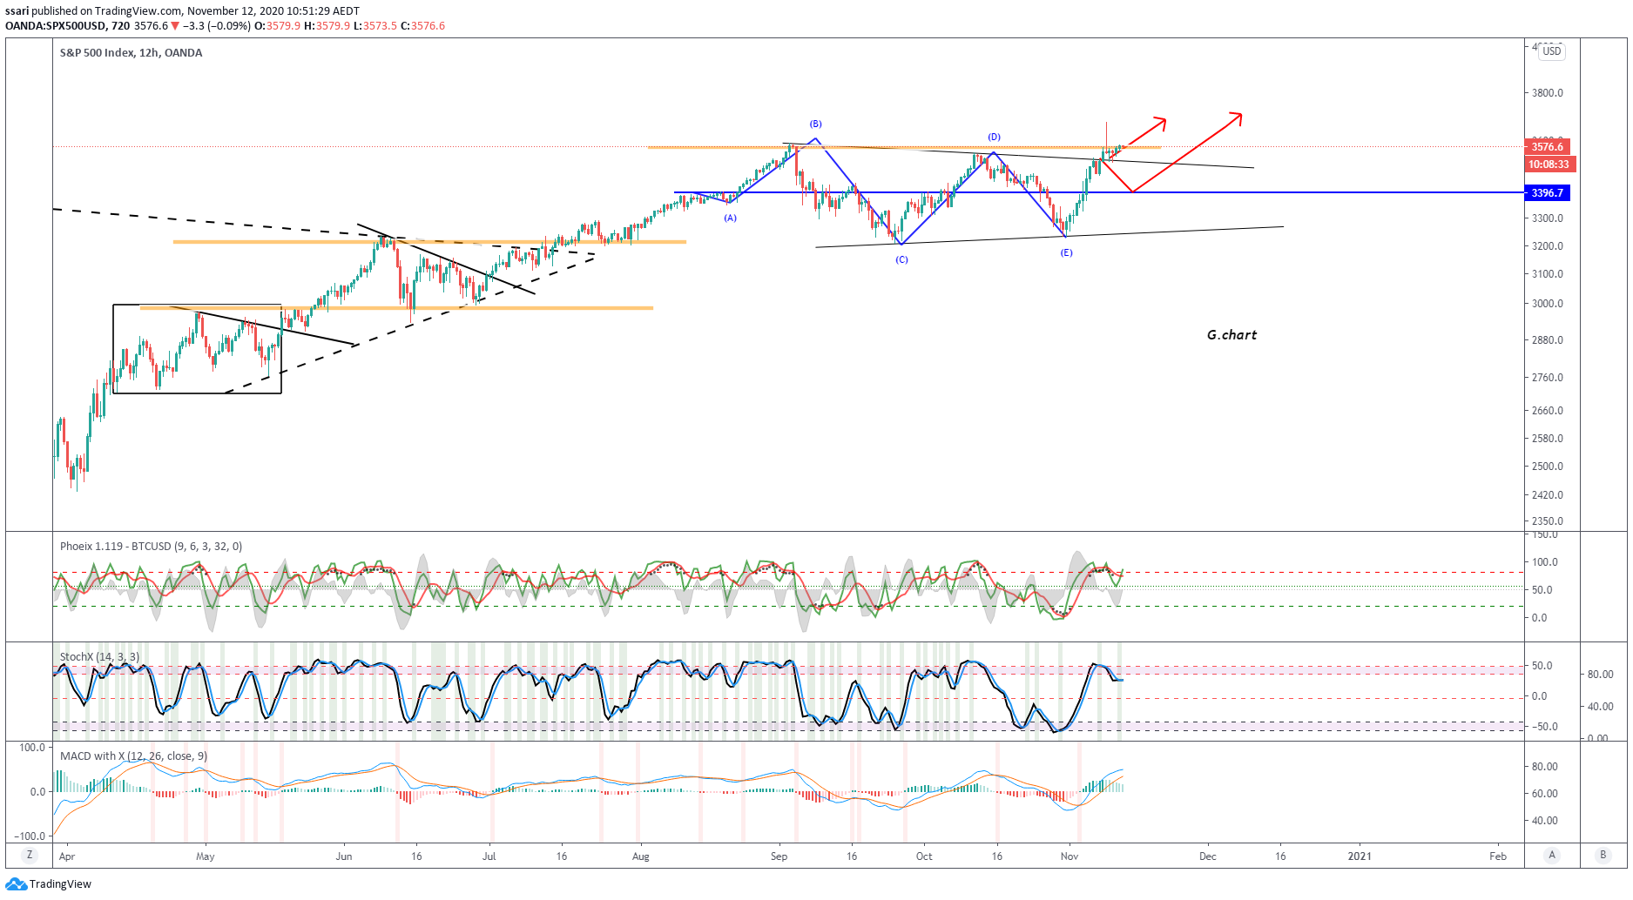Image resolution: width=1633 pixels, height=900 pixels.
Task: Select the (D) wave label
Action: coord(995,138)
